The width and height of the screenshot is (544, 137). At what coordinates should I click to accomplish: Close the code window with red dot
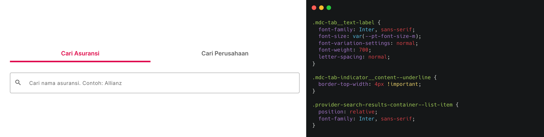(314, 8)
